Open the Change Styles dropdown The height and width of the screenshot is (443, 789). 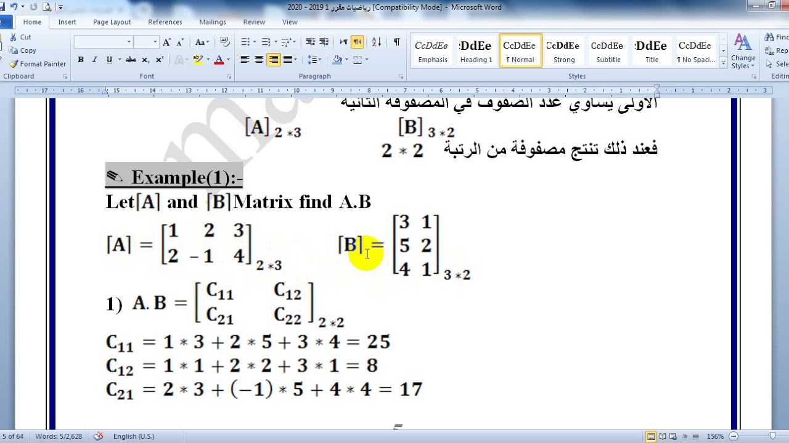[743, 52]
